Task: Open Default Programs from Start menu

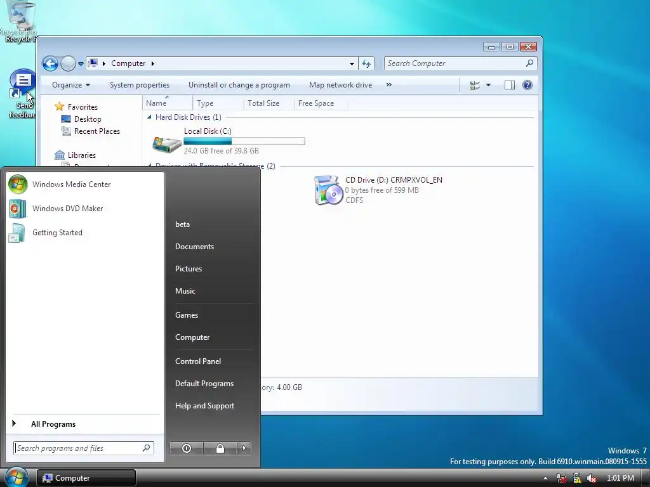Action: tap(204, 384)
